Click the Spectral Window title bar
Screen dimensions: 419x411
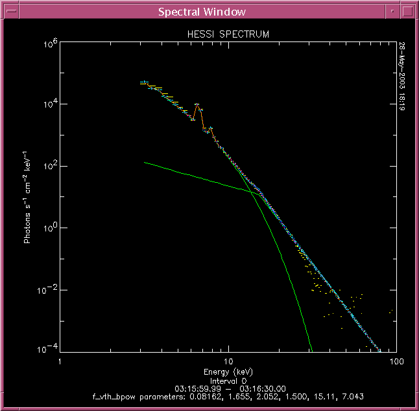click(202, 12)
